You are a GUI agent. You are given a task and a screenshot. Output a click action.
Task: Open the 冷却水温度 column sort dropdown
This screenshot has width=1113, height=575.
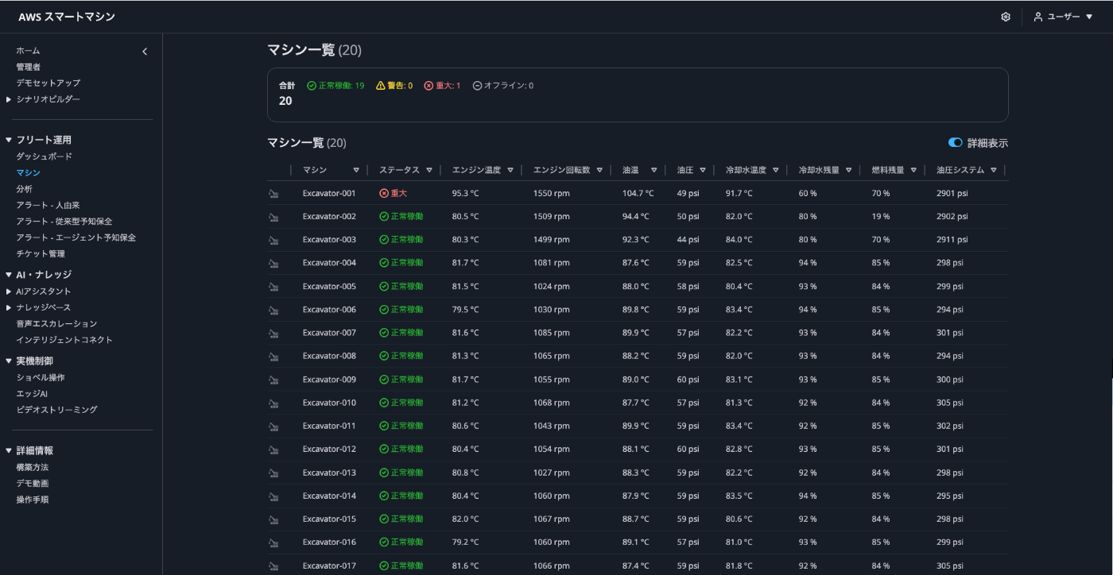pos(776,170)
